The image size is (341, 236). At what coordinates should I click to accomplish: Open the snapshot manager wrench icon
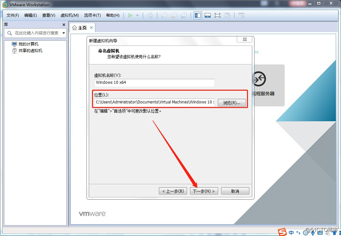coord(184,15)
